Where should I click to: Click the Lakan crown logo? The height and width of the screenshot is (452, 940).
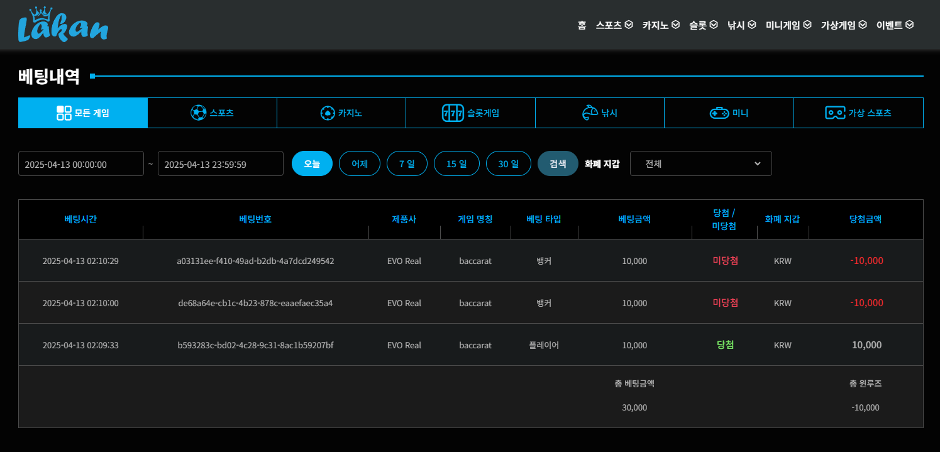click(63, 25)
